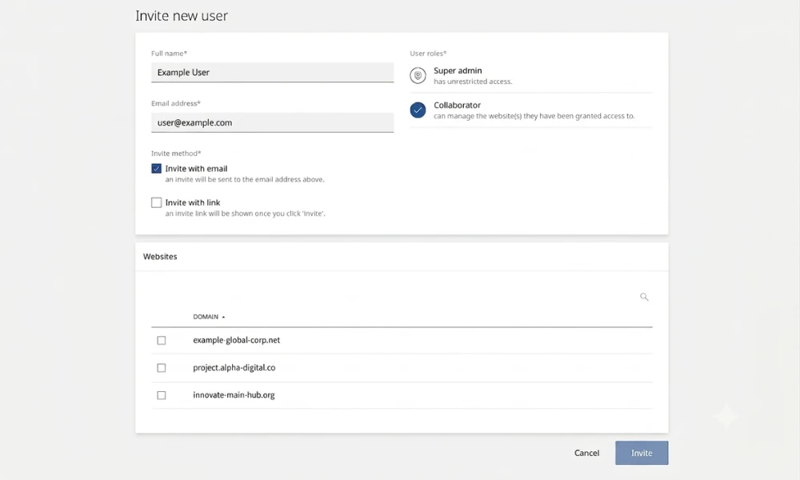
Task: Uncheck Invite with email checkbox
Action: click(x=156, y=168)
